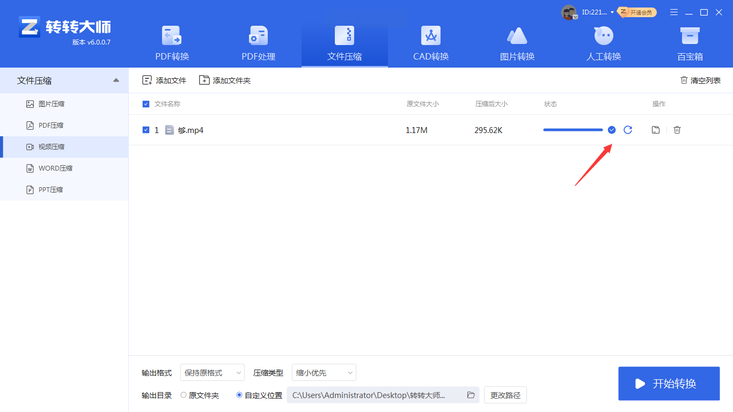Select the 自定义位置 radio option

pos(259,395)
